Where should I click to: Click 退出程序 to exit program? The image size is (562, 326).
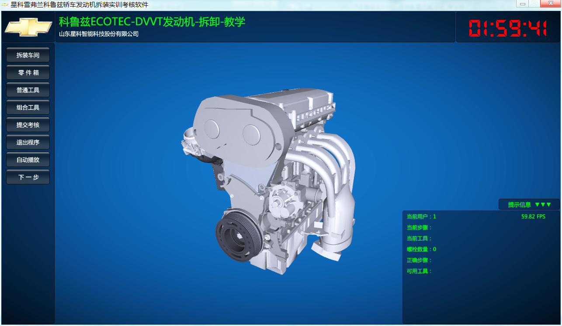(28, 142)
